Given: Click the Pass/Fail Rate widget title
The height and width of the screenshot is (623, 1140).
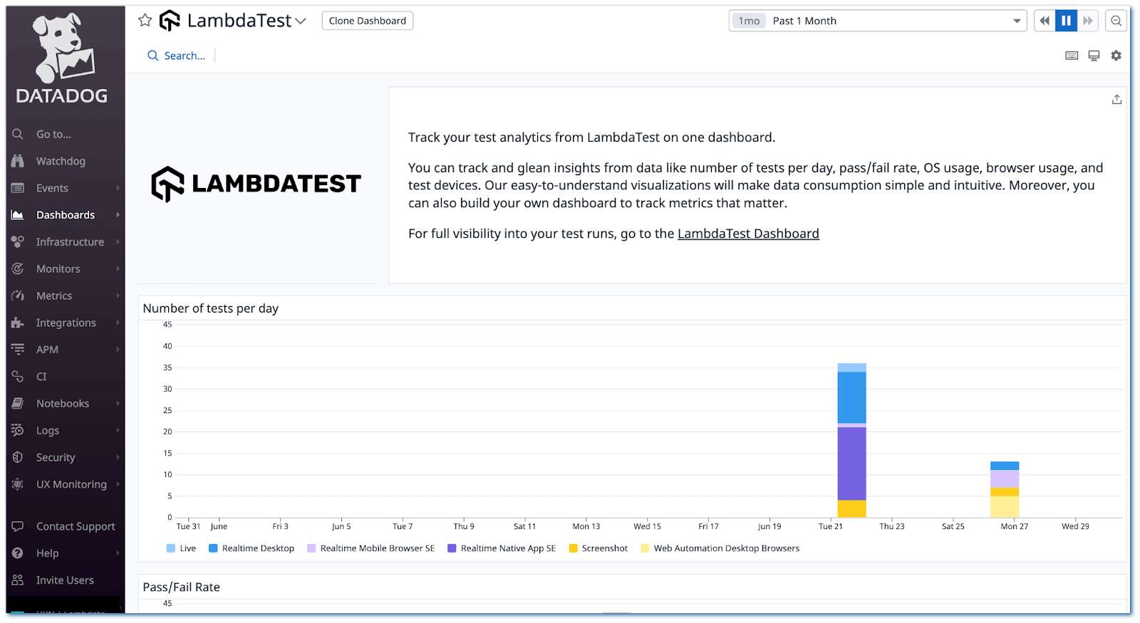Looking at the screenshot, I should [182, 587].
